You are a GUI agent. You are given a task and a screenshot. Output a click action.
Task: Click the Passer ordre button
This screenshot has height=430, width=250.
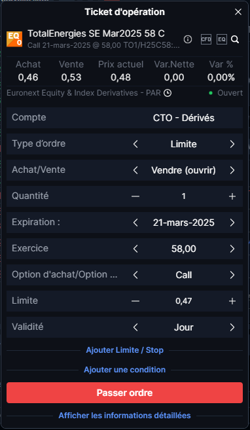point(125,393)
